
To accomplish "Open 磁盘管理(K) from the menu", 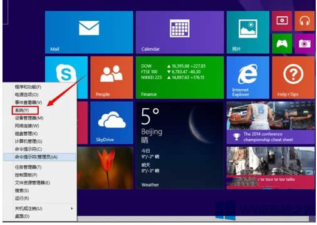I will tap(39, 134).
